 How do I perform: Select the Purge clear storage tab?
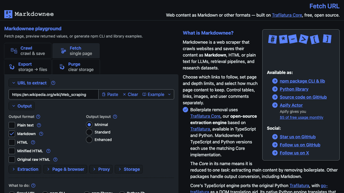tap(76, 66)
